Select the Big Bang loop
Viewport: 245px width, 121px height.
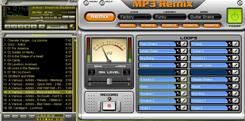[x=157, y=58]
